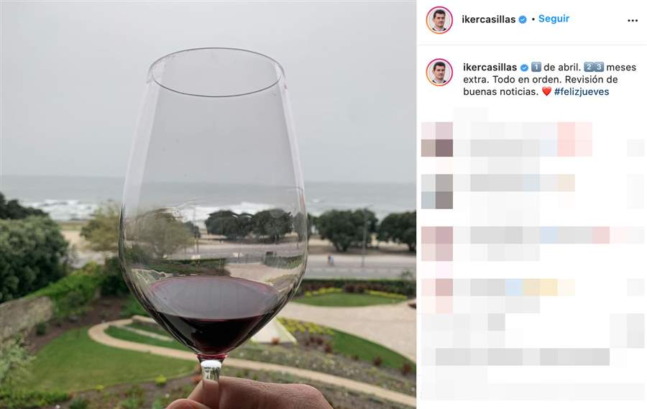The width and height of the screenshot is (647, 409).
Task: Open the #felizjueves hashtag
Action: [x=582, y=91]
